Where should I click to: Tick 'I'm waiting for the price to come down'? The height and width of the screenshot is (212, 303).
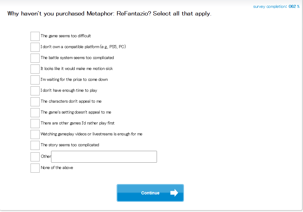[35, 80]
